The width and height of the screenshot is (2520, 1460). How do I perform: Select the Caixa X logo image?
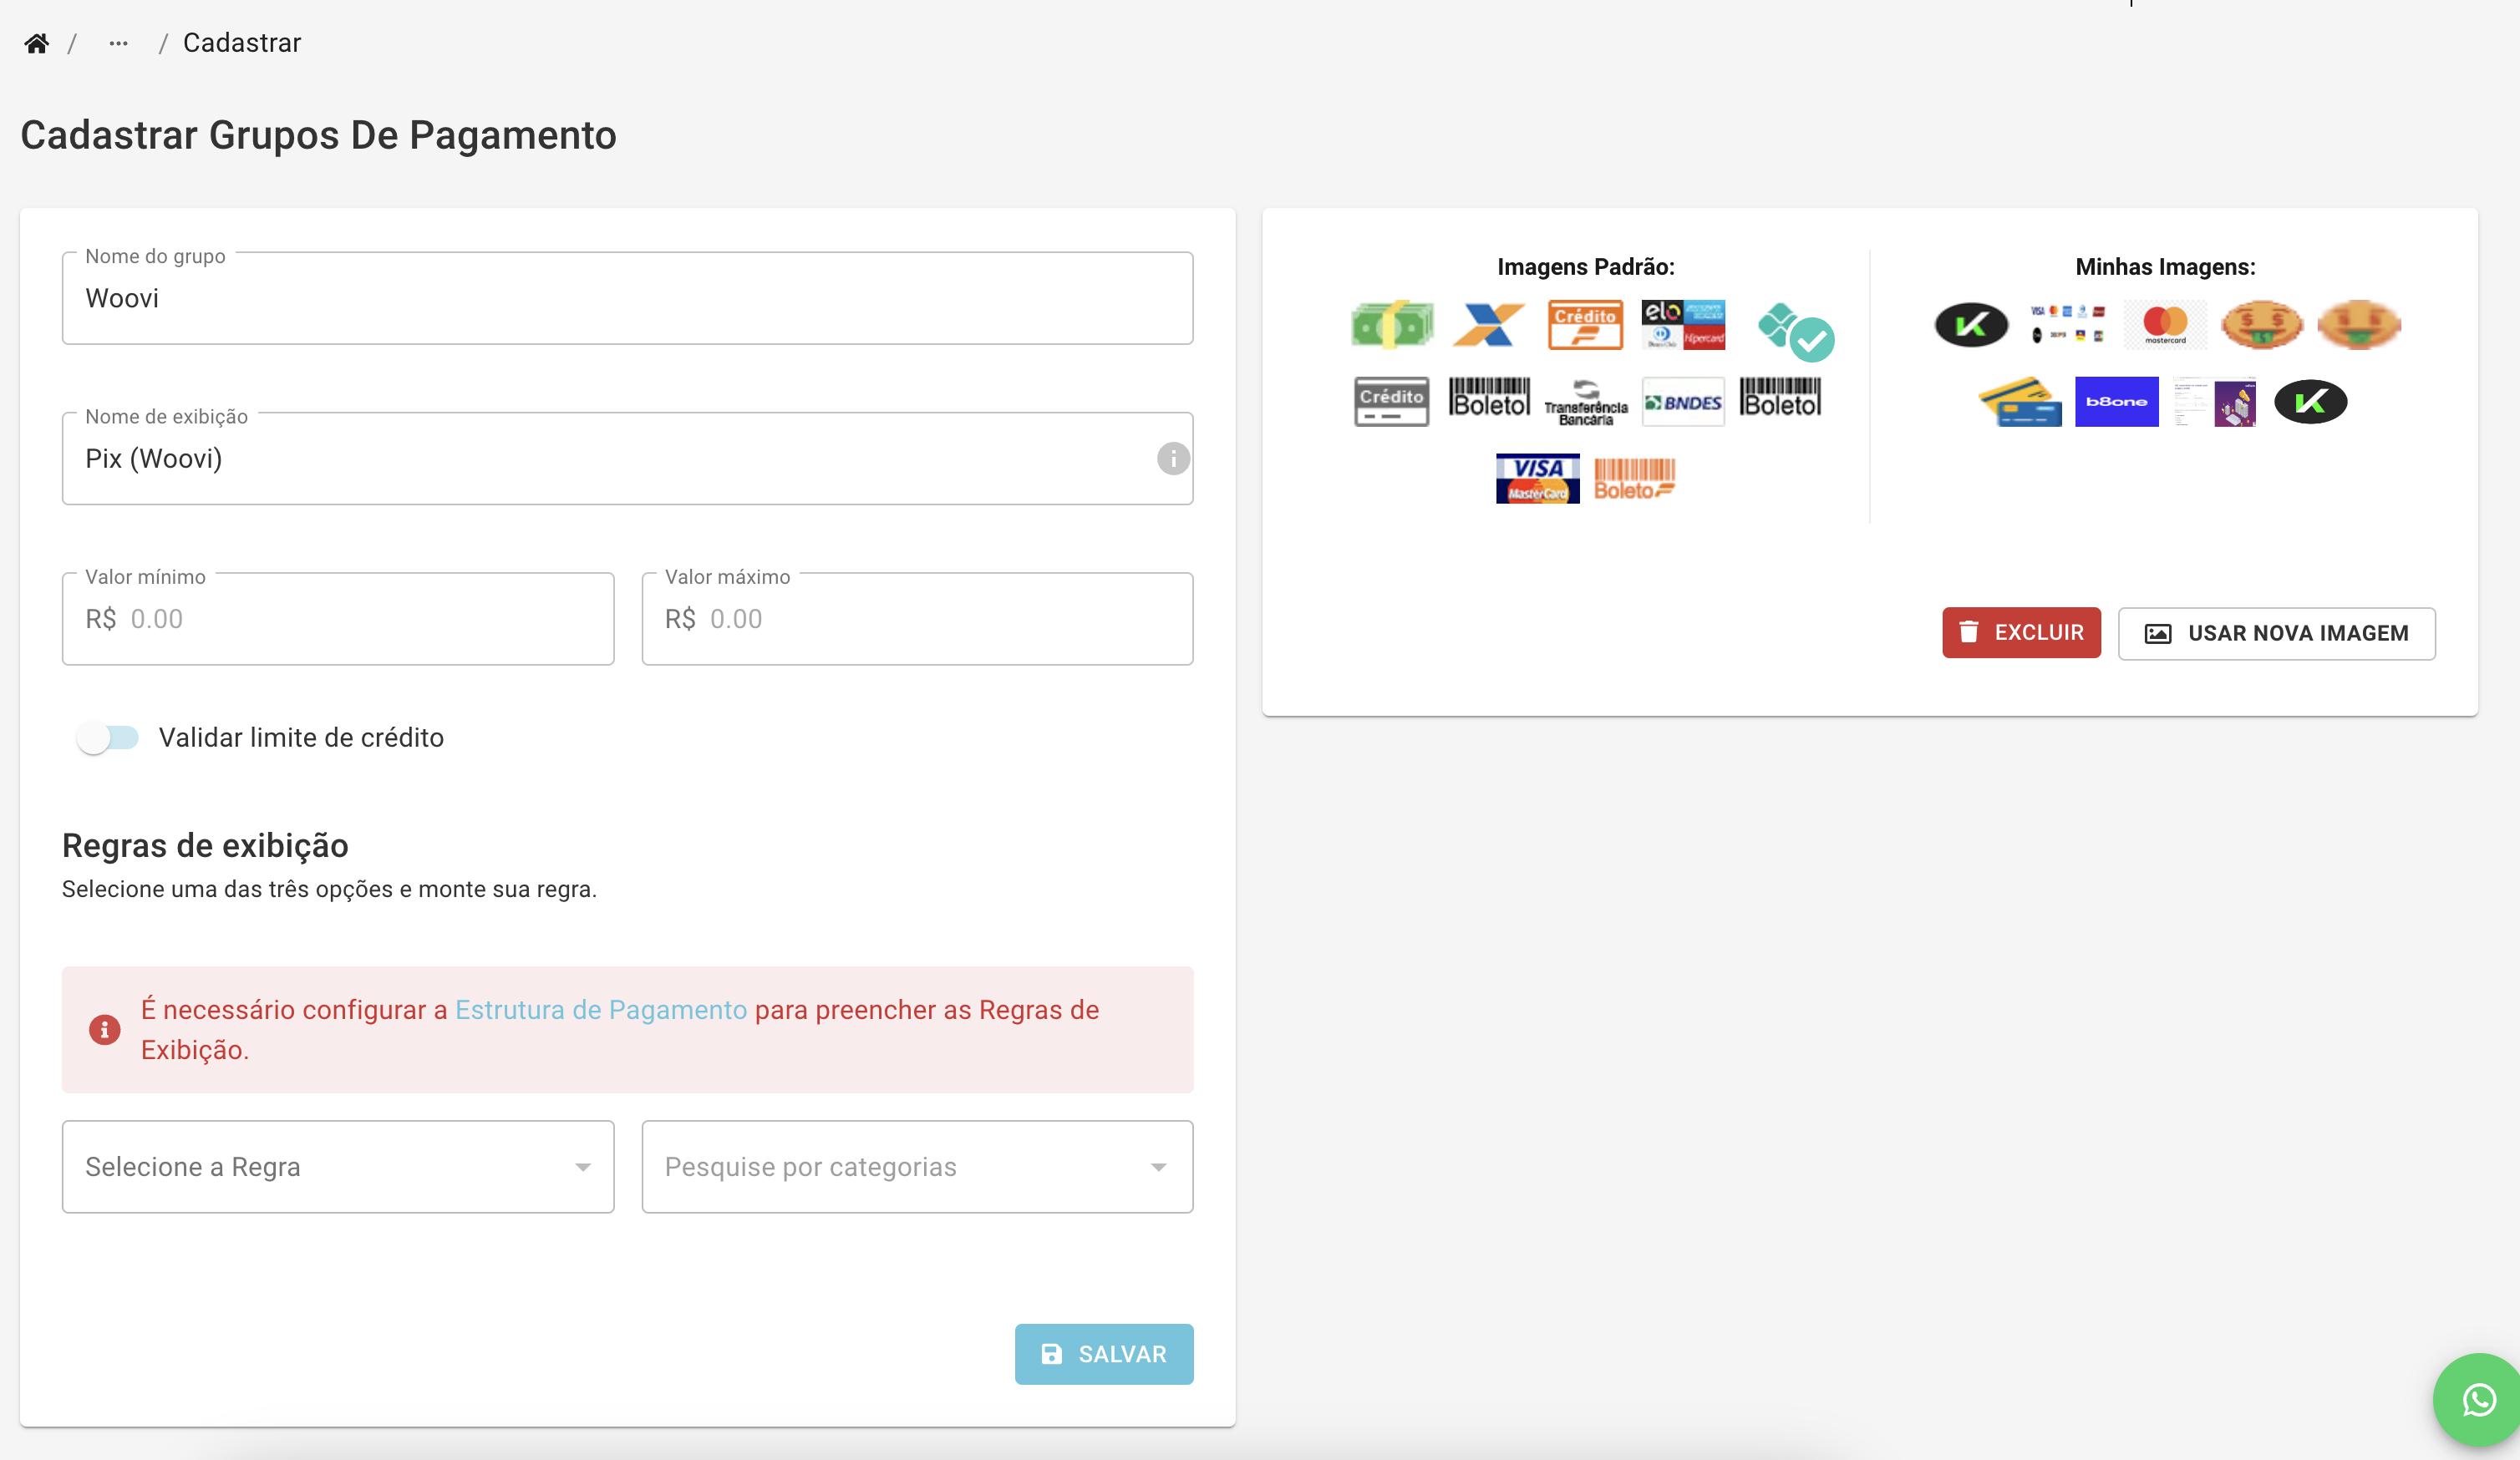1488,325
